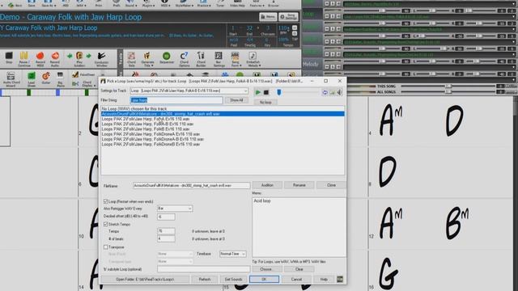Click the Stop transport button

tap(9, 57)
